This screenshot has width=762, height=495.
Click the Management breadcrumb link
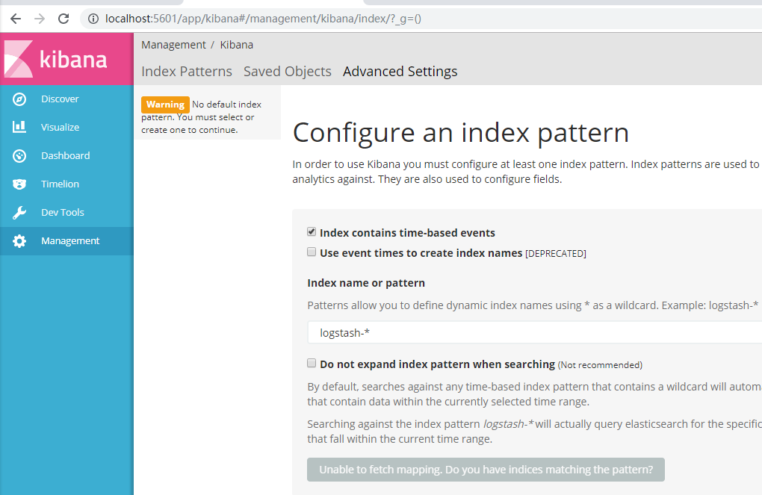click(173, 45)
